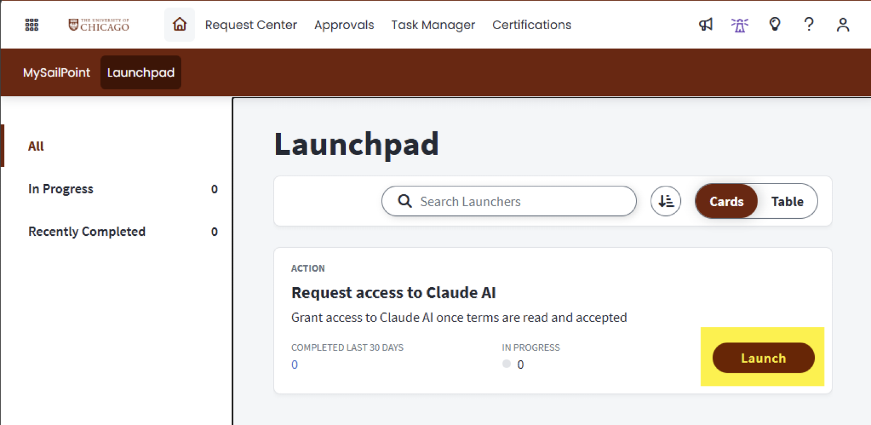
Task: Open Request Center menu
Action: 251,25
